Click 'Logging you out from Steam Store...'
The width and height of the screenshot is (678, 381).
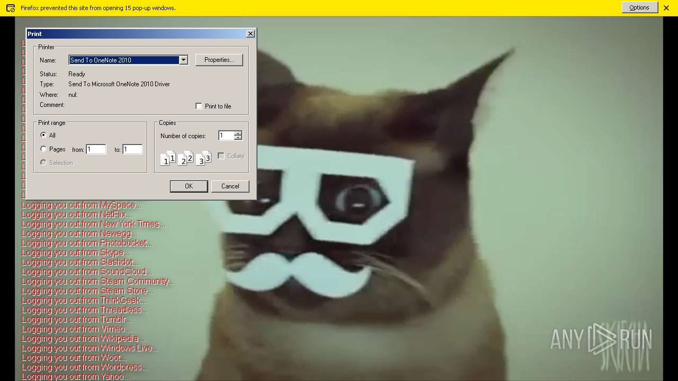(x=87, y=291)
